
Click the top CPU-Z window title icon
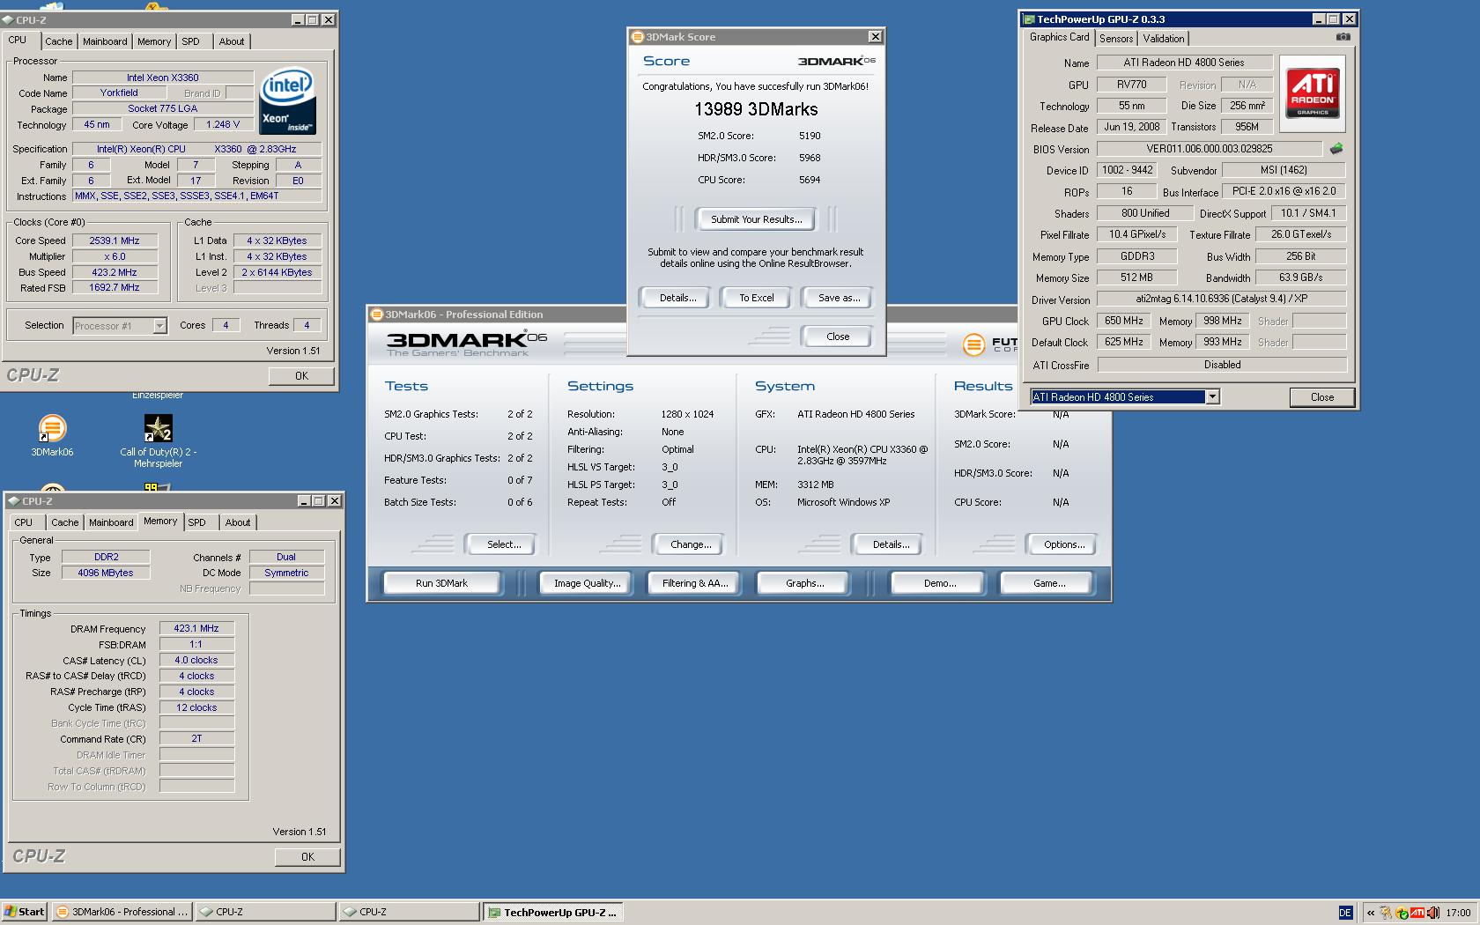click(9, 19)
